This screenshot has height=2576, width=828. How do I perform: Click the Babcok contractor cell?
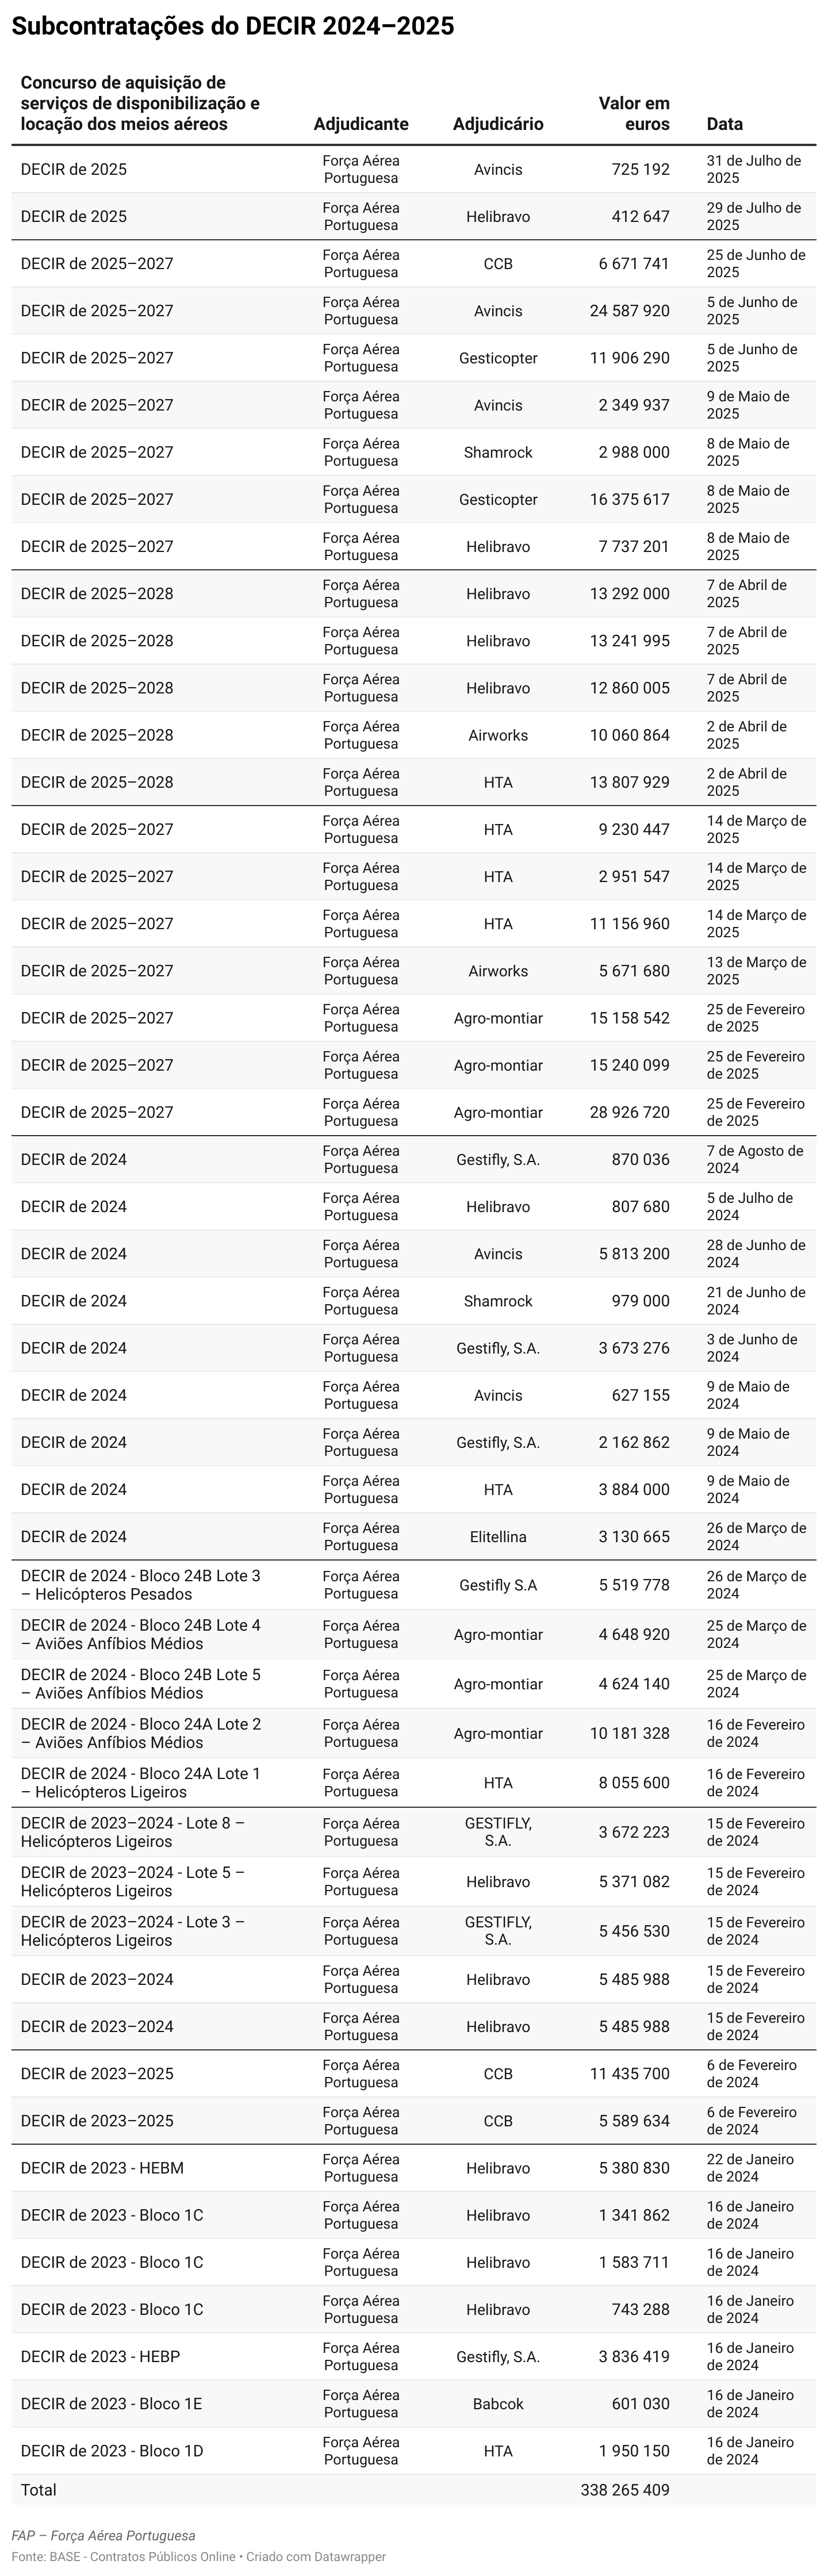point(497,2403)
